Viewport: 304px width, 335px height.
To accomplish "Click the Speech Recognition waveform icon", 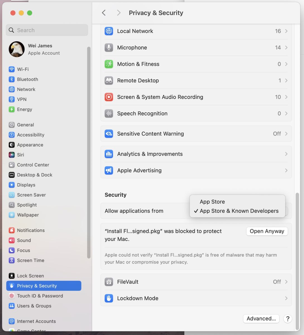I will (x=109, y=113).
